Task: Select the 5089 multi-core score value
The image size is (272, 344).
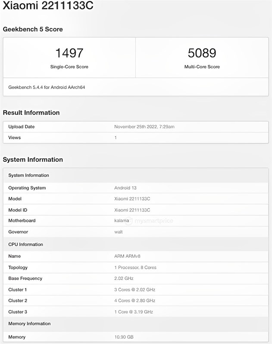Action: 202,53
